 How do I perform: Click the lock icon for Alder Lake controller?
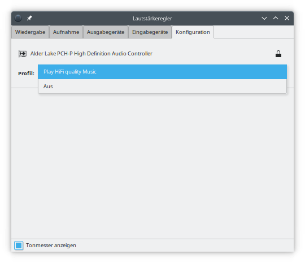click(278, 54)
